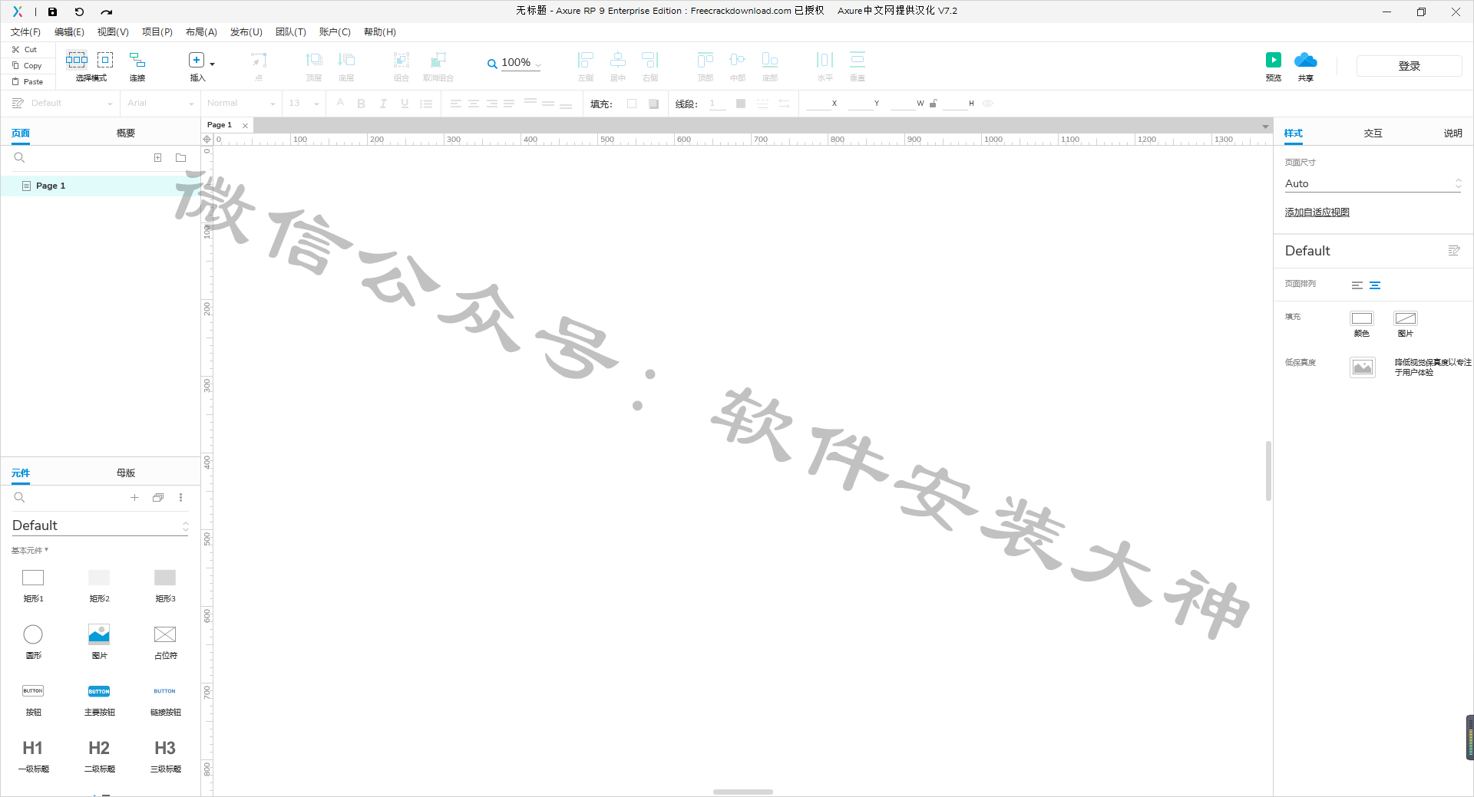Click the 插入 insert plus icon

coord(197,60)
